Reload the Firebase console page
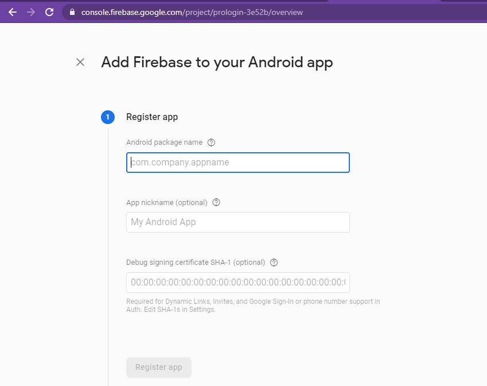The width and height of the screenshot is (487, 386). [x=49, y=12]
